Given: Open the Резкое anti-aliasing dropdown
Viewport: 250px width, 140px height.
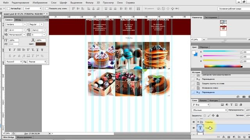Looking at the screenshot, I should [x=37, y=61].
